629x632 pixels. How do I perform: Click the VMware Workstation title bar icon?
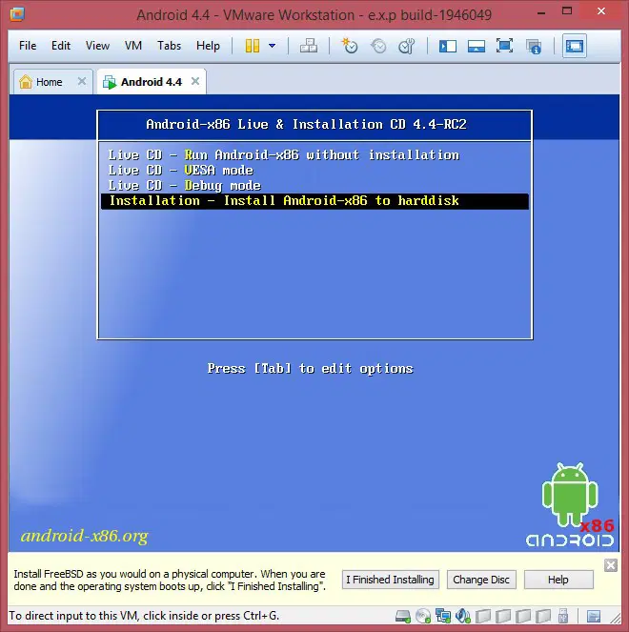(x=17, y=14)
